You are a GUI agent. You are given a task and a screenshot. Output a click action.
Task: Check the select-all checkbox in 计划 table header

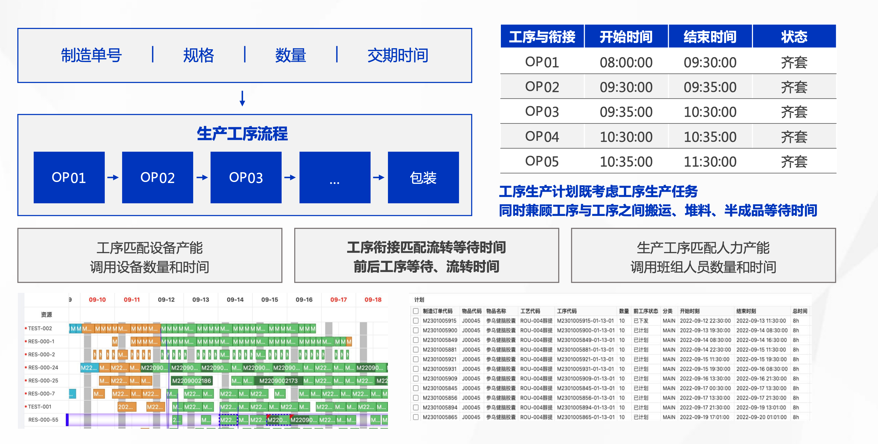[x=416, y=311]
